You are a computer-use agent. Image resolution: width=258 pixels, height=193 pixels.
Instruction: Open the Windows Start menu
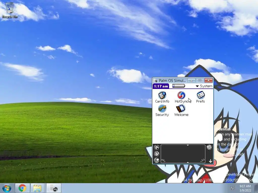(x=7, y=188)
